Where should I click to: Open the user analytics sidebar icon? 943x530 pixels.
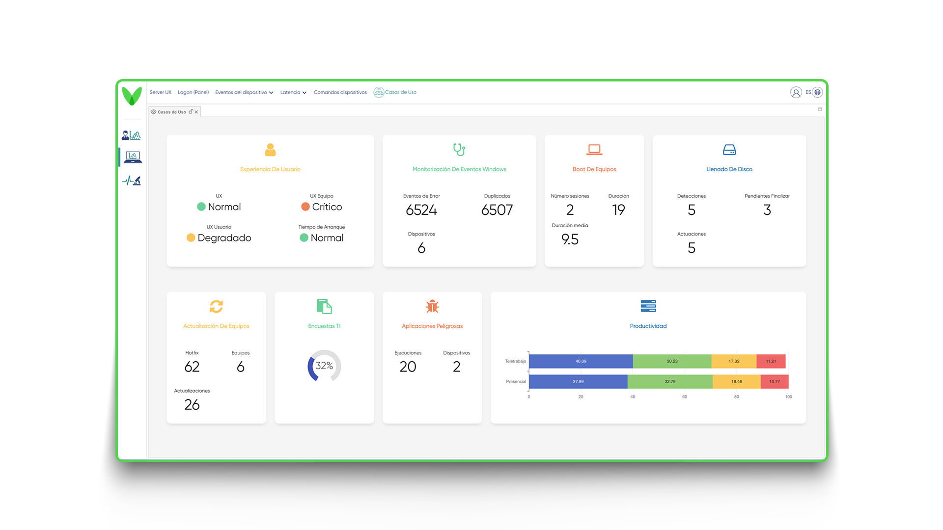pyautogui.click(x=131, y=135)
